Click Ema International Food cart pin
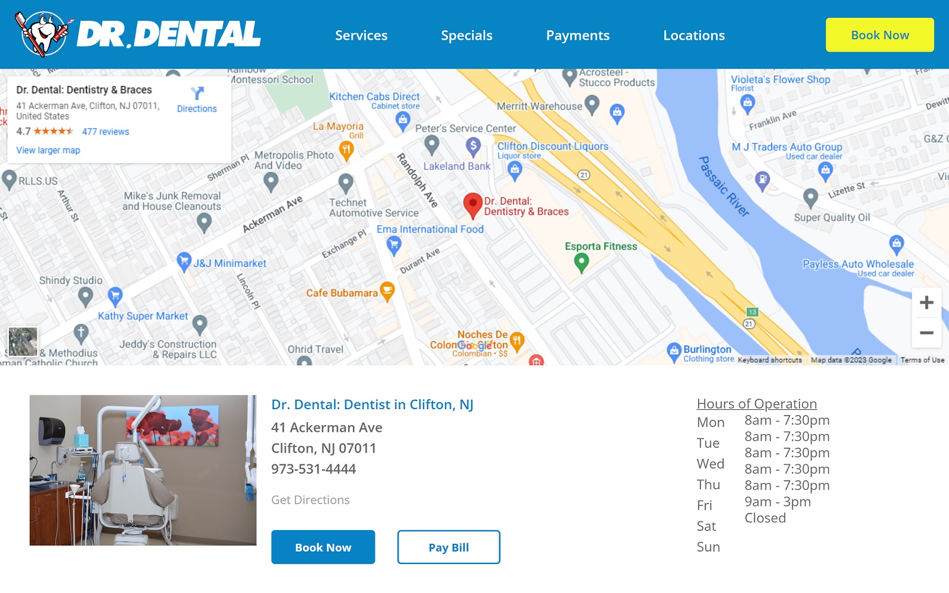The width and height of the screenshot is (949, 593). tap(394, 246)
